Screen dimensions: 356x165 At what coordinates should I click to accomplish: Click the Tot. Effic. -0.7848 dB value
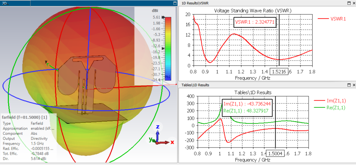(x=39, y=153)
